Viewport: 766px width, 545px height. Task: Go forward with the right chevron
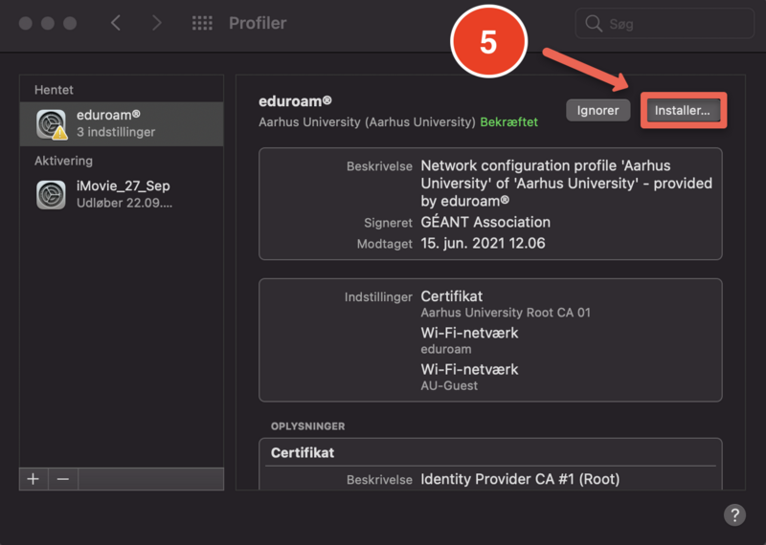tap(157, 23)
